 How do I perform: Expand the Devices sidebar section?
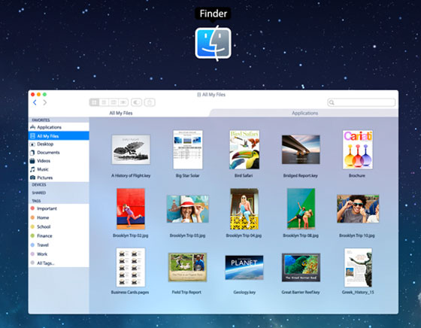point(39,185)
